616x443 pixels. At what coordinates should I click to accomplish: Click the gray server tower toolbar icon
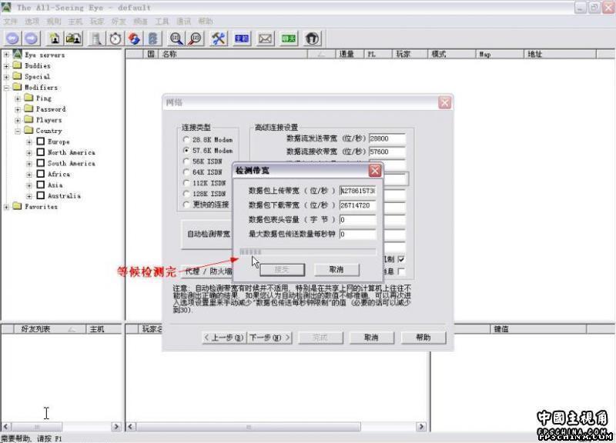tap(97, 38)
